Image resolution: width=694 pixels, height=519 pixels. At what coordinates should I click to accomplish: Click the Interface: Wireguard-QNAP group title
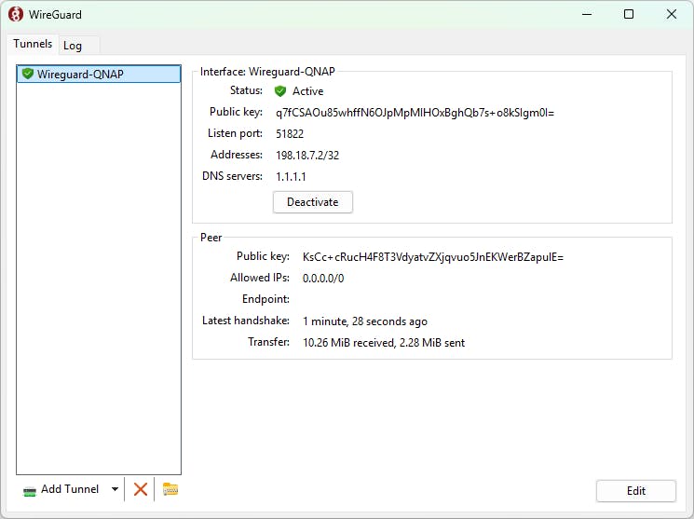coord(267,72)
